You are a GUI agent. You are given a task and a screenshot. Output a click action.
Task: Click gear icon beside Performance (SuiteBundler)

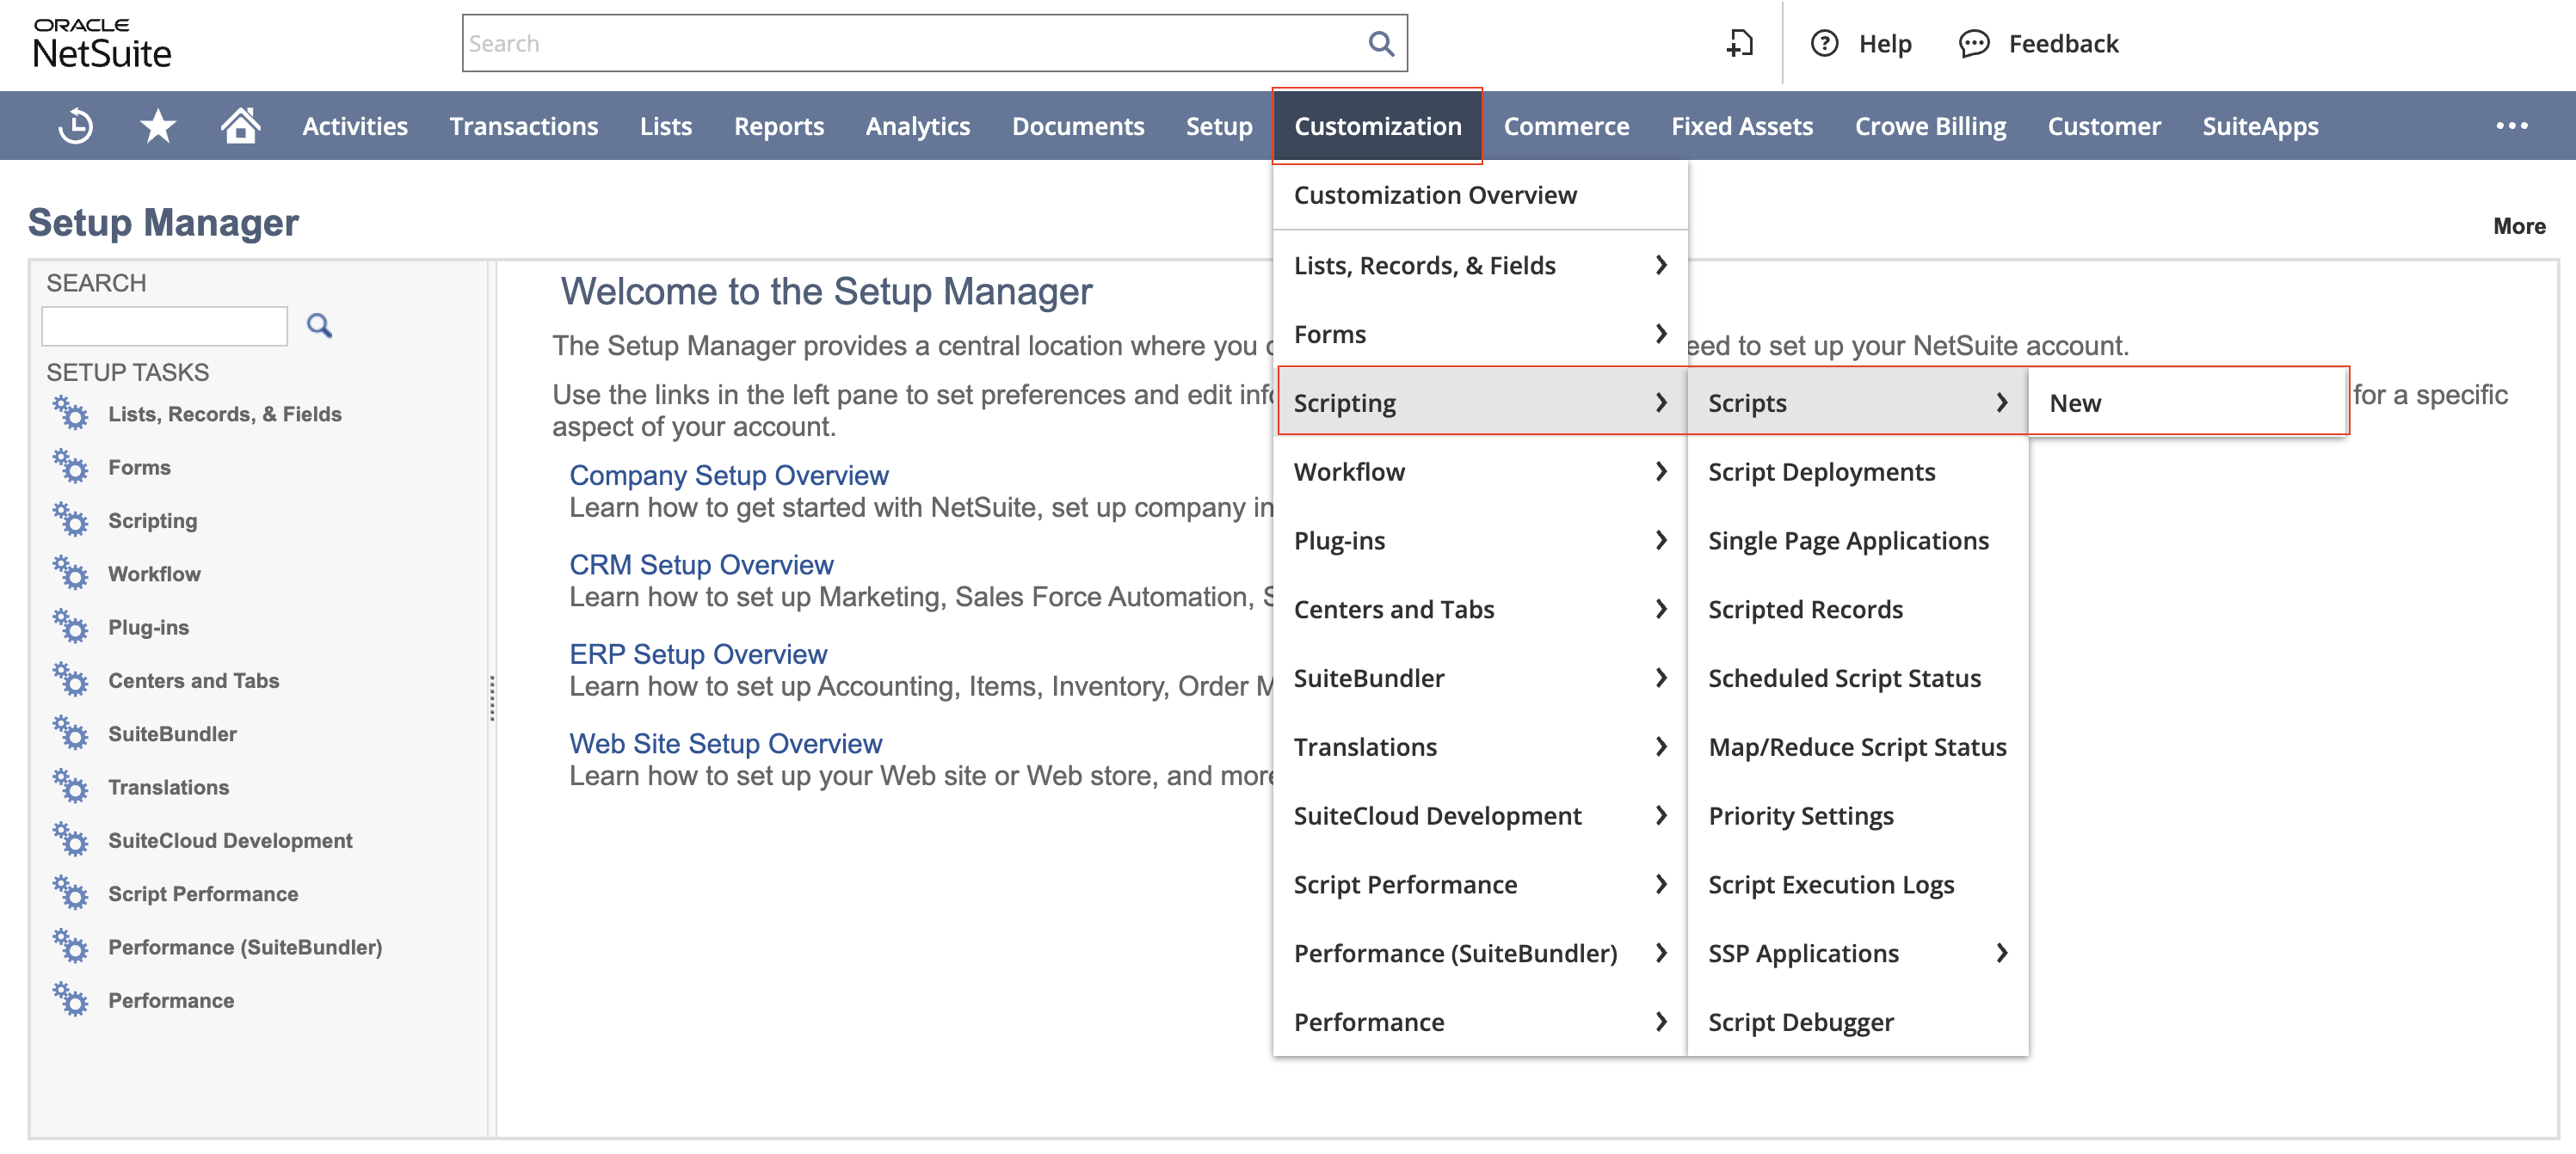(70, 946)
